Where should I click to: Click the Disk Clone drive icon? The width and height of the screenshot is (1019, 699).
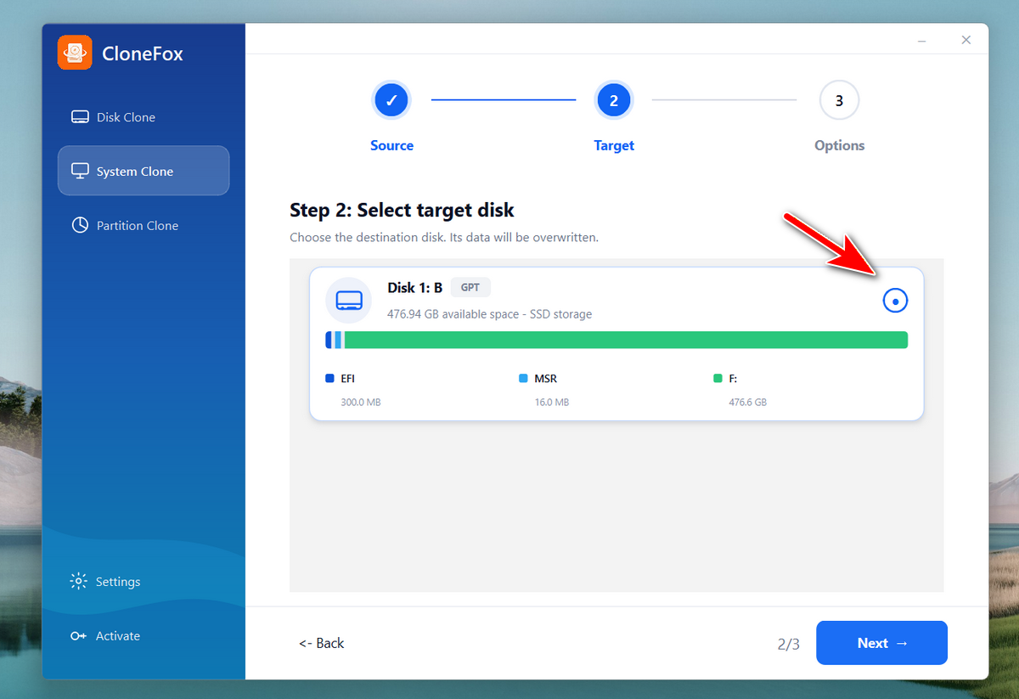point(80,117)
